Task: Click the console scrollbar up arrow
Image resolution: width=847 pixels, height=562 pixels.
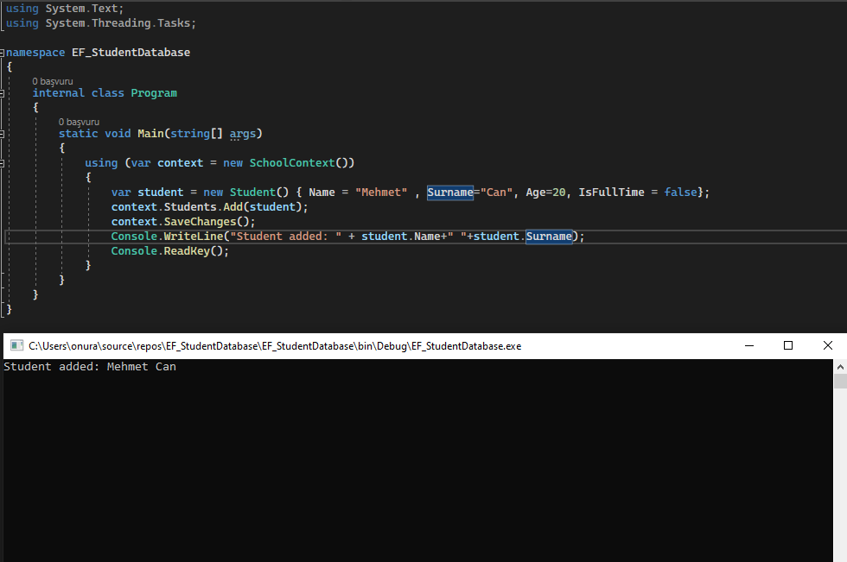Action: click(x=840, y=367)
